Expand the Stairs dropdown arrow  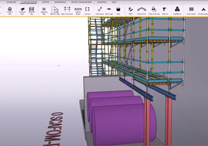(131, 15)
